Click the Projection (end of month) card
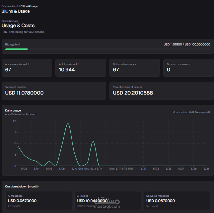This screenshot has width=214, height=213. [162, 91]
